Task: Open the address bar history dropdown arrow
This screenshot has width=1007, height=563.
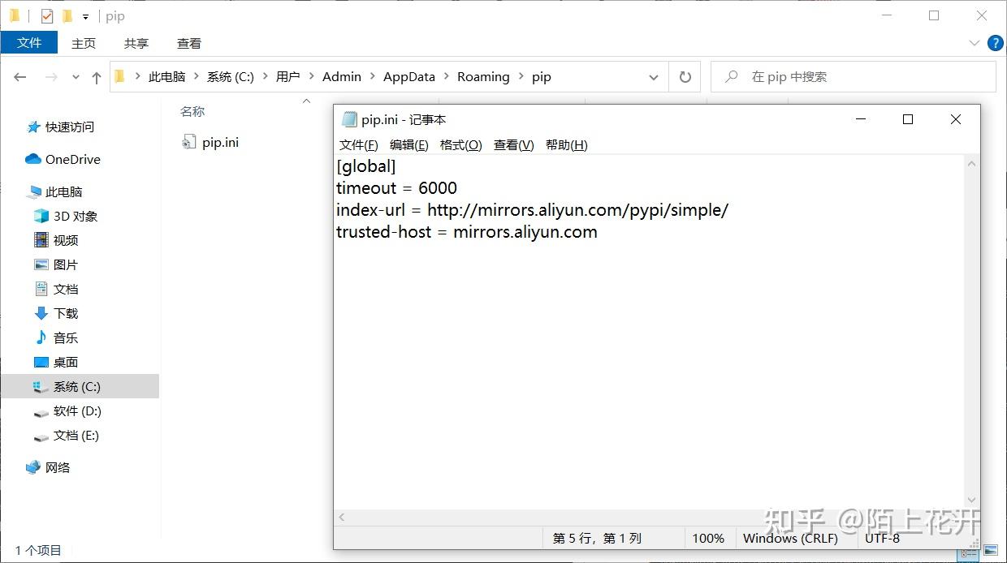Action: (654, 76)
